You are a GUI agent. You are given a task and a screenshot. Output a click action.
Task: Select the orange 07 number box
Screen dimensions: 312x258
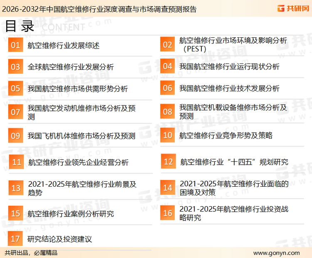point(15,112)
